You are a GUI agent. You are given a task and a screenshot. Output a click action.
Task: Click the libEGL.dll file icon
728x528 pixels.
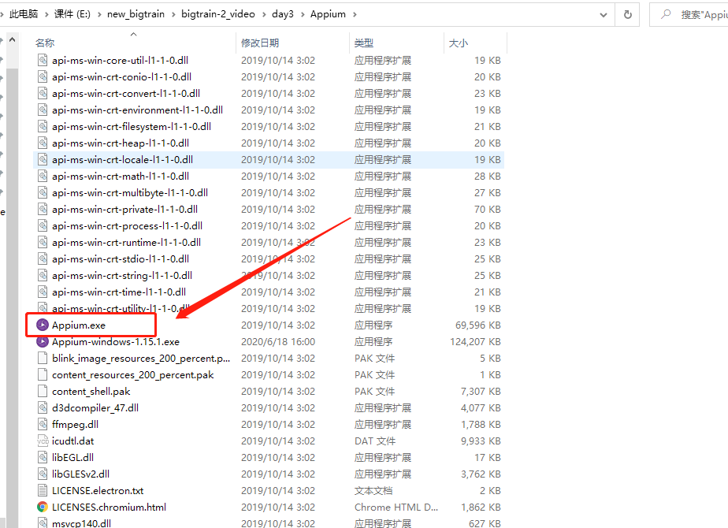coord(43,457)
